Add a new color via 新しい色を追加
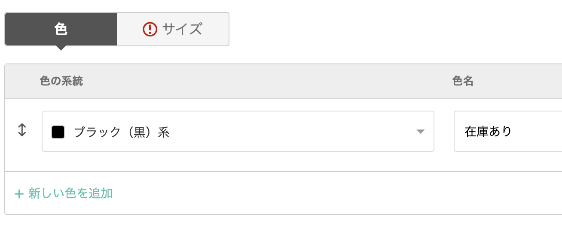The image size is (562, 229). coord(64,193)
